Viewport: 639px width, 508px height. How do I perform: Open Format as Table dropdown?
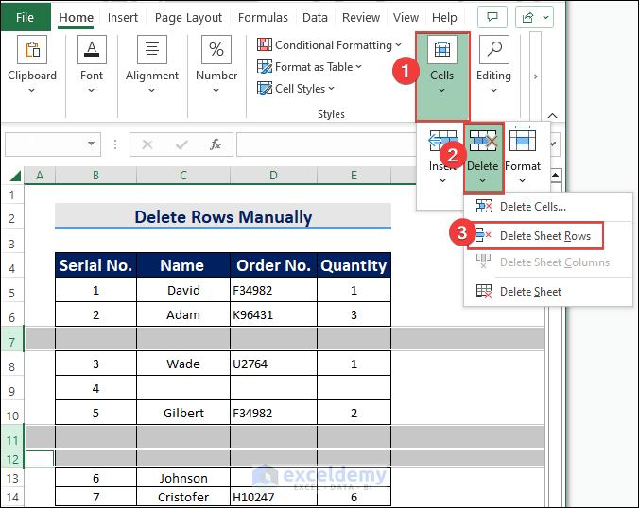pos(309,67)
